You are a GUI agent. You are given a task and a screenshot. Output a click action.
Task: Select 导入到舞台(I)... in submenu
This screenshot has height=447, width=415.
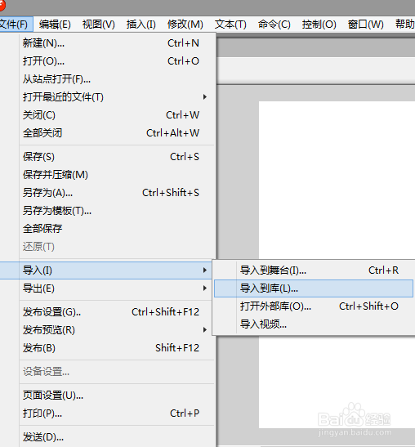314,270
